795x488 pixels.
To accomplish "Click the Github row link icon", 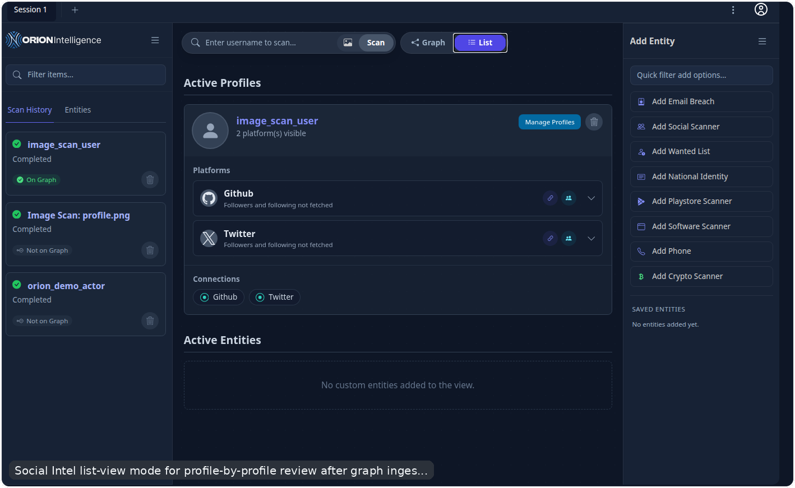I will coord(551,198).
